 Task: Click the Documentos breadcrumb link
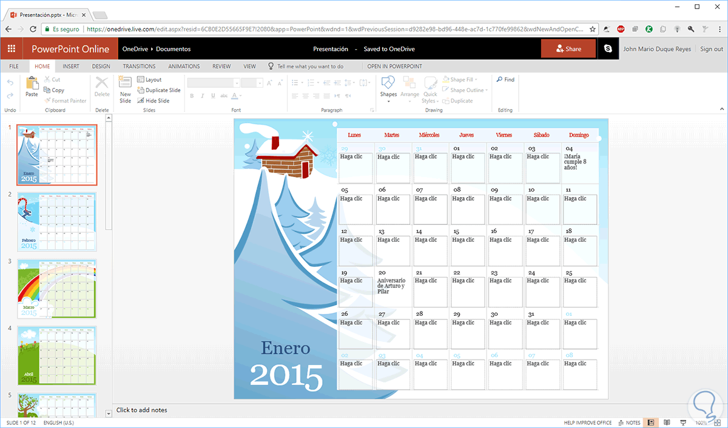coord(173,49)
